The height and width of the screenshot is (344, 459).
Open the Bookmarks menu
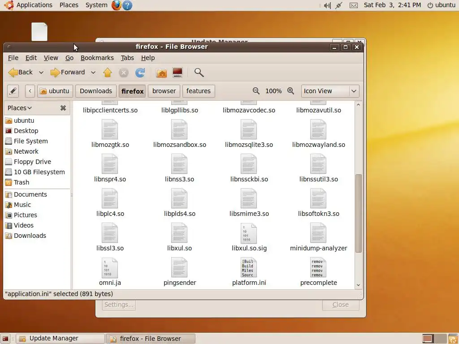tap(97, 58)
